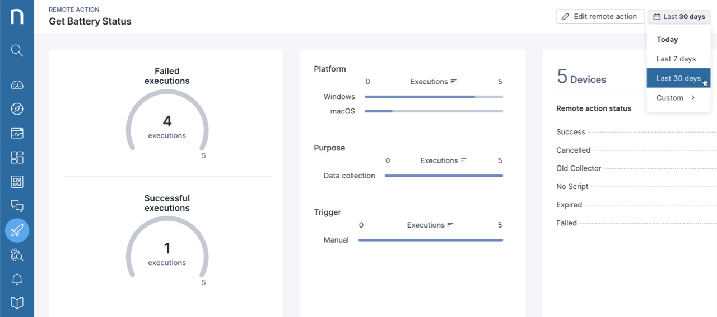The width and height of the screenshot is (717, 317).
Task: Click the Windows platform execution bar
Action: coord(434,97)
